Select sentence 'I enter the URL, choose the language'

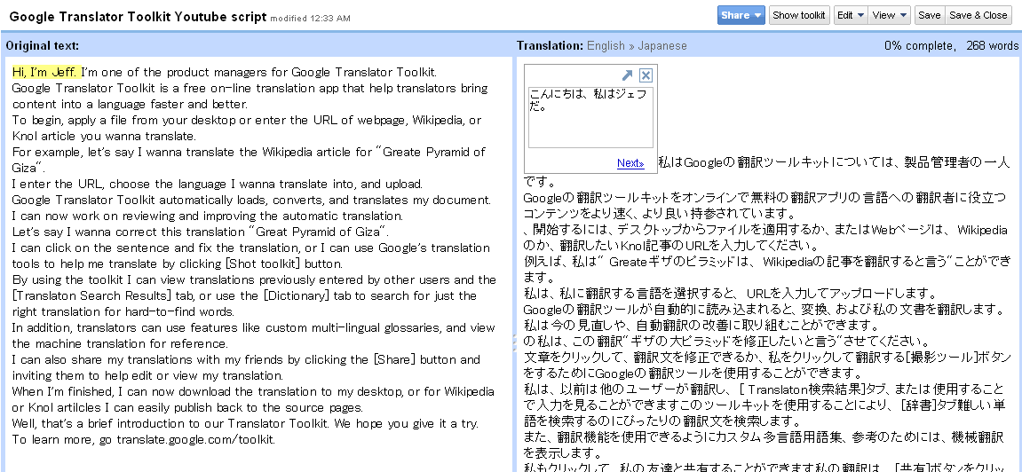(217, 184)
